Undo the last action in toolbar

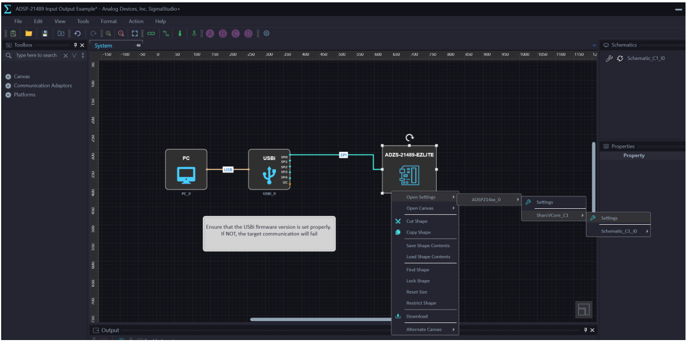click(x=78, y=34)
